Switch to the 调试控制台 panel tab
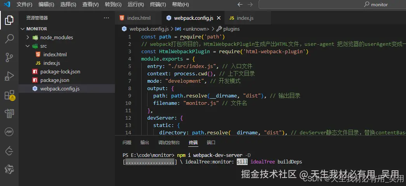 point(169,143)
